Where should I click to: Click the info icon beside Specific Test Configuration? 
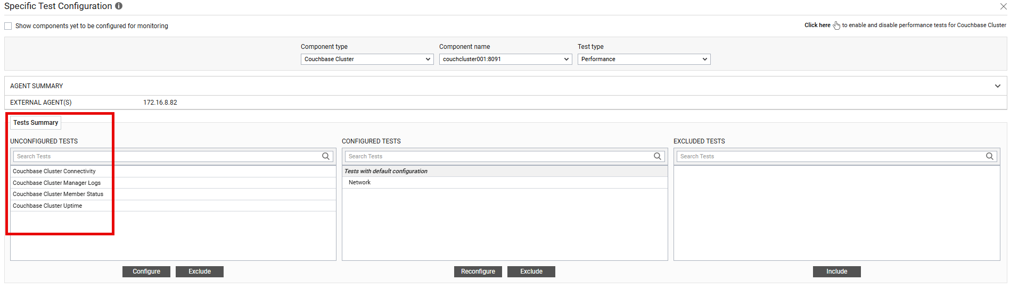pyautogui.click(x=119, y=6)
